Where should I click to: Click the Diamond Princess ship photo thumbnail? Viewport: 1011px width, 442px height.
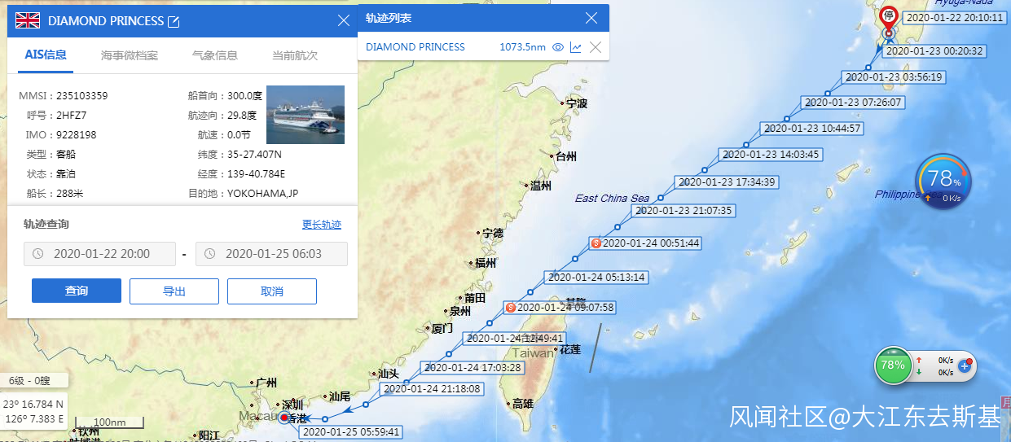click(305, 115)
